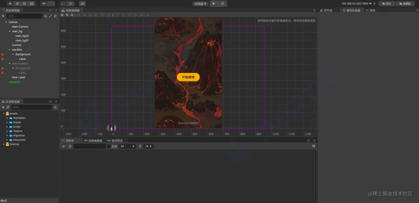This screenshot has width=419, height=203.
Task: Unlock Background node under downloadBtn
Action: point(2,68)
